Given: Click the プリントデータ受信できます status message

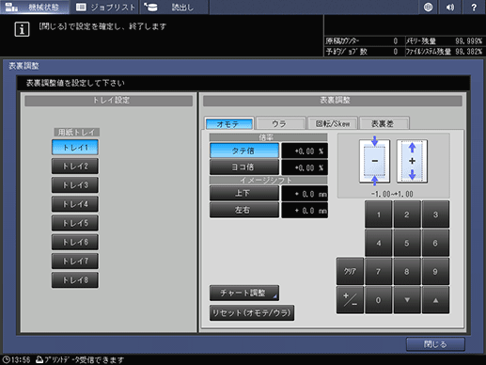Looking at the screenshot, I should (80, 359).
